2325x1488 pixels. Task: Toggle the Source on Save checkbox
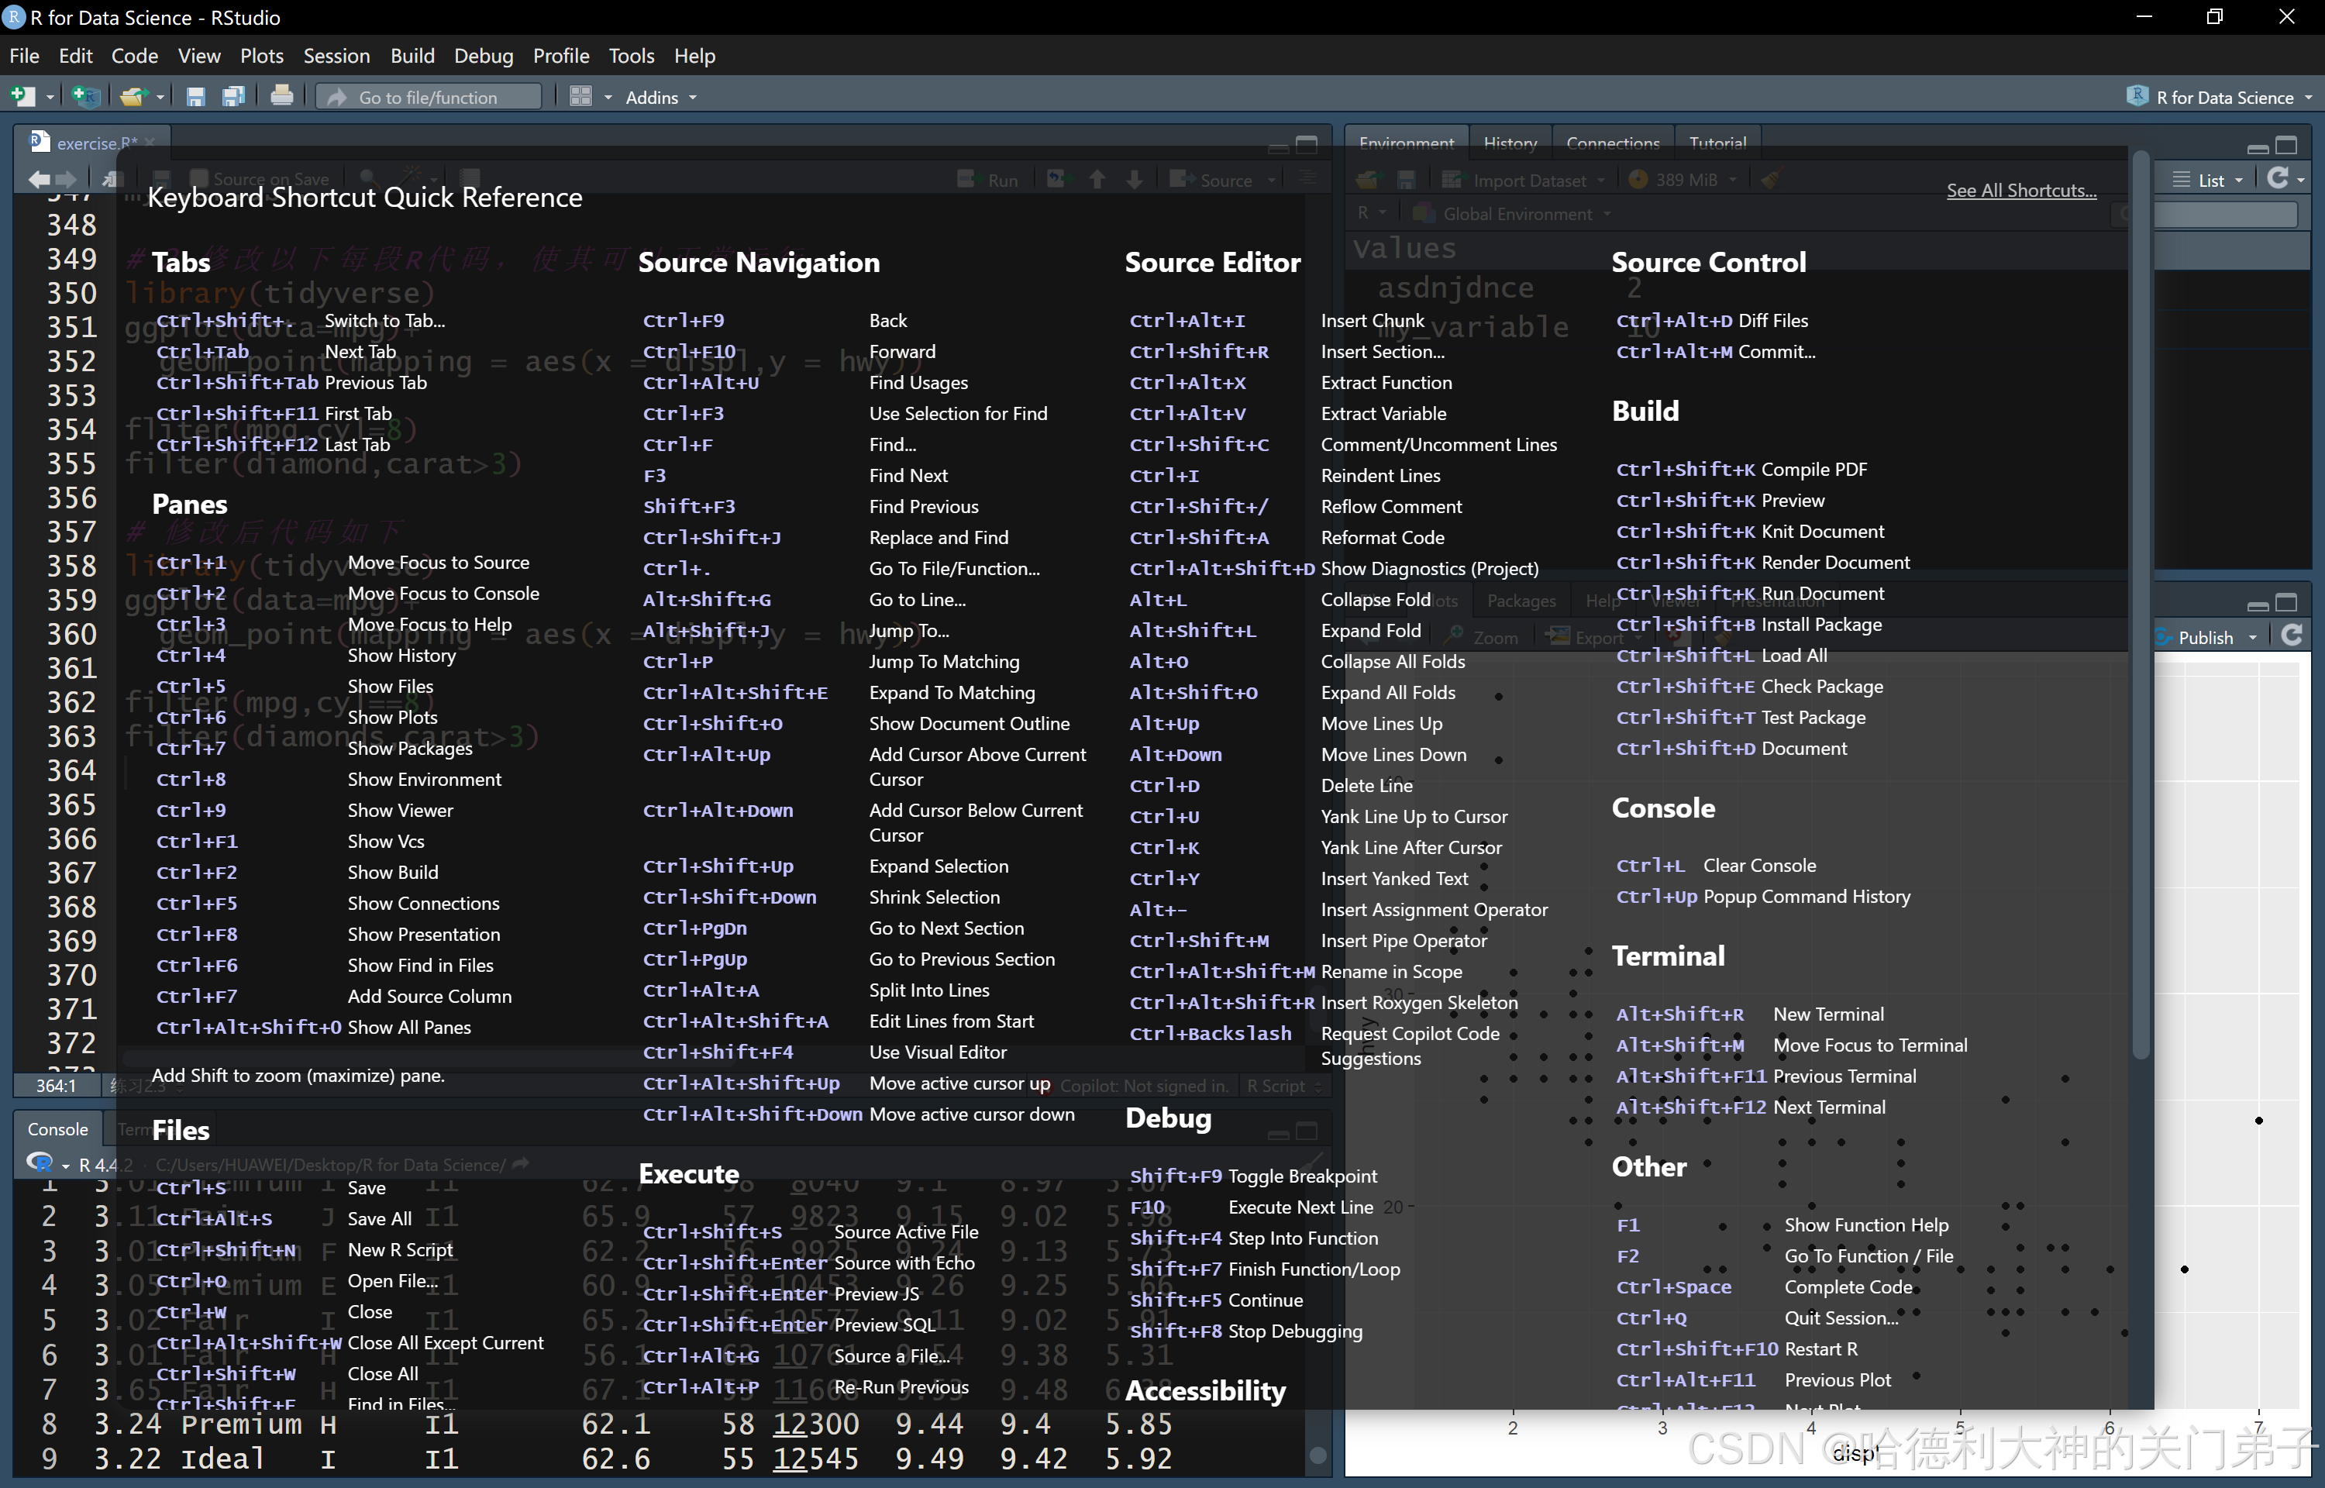click(x=200, y=179)
